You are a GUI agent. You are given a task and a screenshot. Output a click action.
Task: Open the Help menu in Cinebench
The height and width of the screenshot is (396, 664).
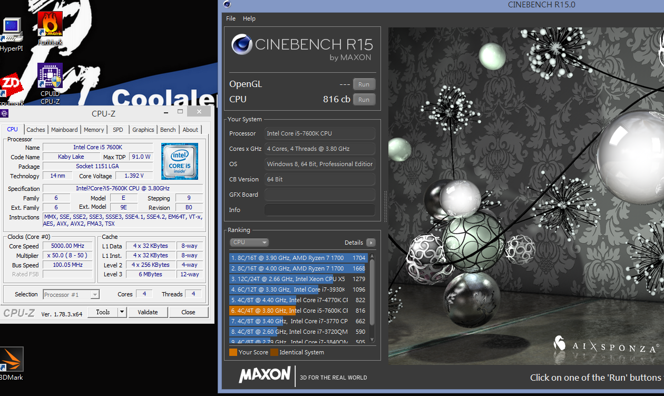point(249,18)
